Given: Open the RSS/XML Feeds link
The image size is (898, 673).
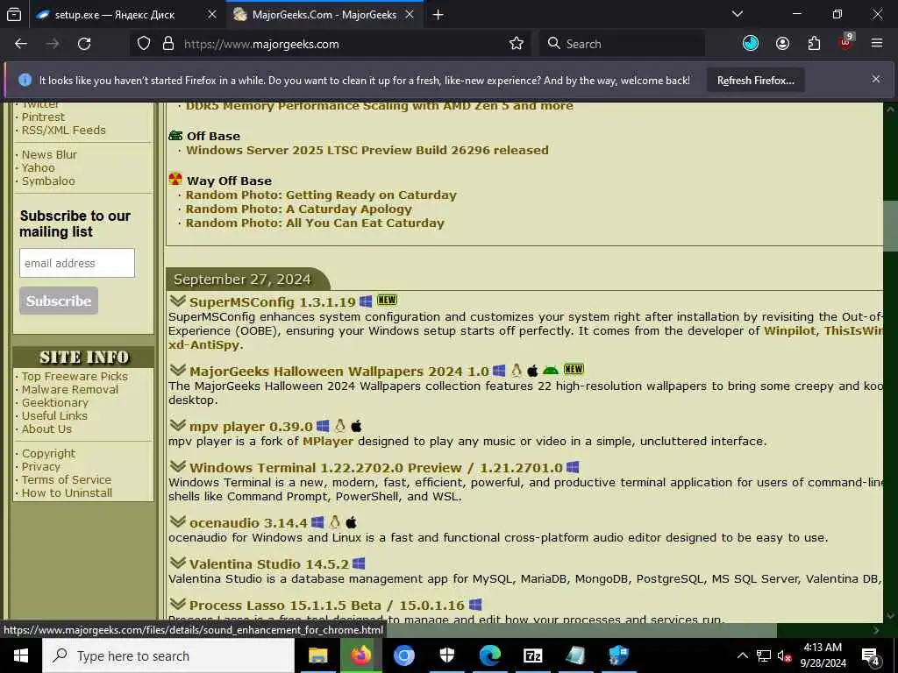Looking at the screenshot, I should pyautogui.click(x=63, y=130).
